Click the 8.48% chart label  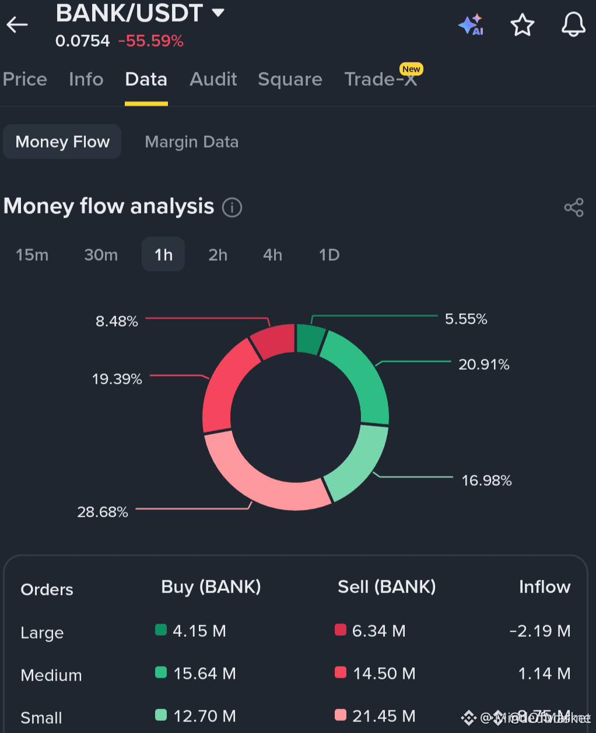coord(117,321)
